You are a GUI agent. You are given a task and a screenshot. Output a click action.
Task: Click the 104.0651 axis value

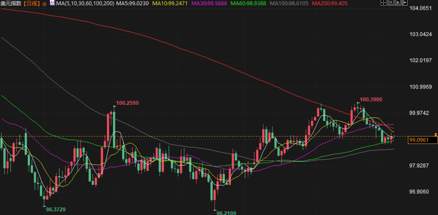point(421,8)
